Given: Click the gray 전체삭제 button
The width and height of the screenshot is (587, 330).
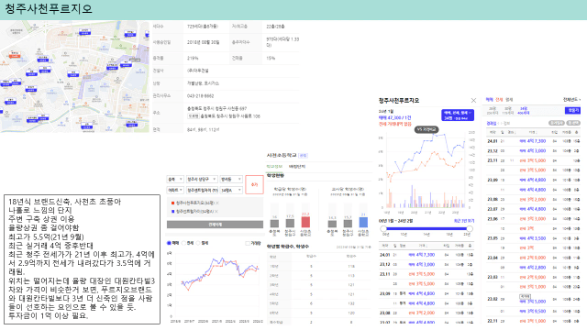Looking at the screenshot, I should point(215,225).
